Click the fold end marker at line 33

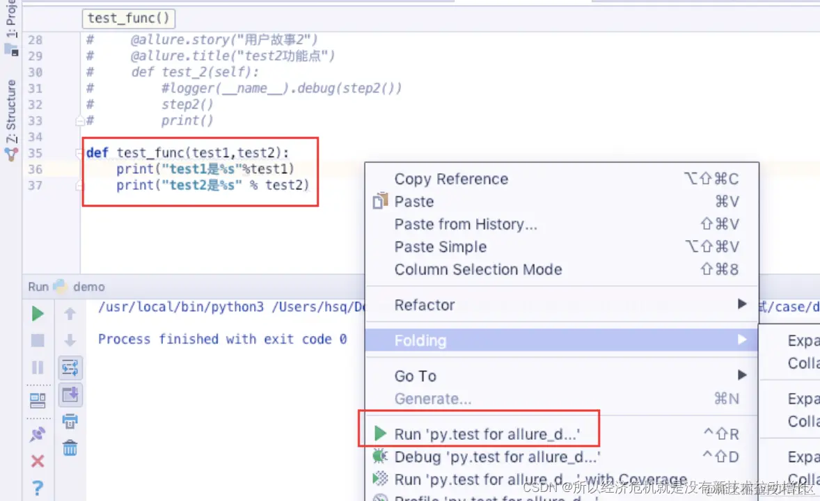point(79,121)
